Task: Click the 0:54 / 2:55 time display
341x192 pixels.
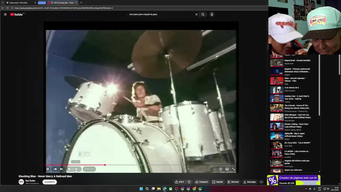Action: [89, 169]
